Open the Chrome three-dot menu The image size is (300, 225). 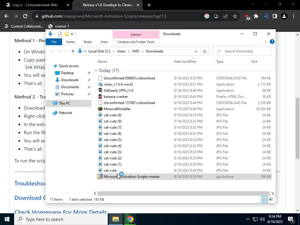click(x=294, y=16)
